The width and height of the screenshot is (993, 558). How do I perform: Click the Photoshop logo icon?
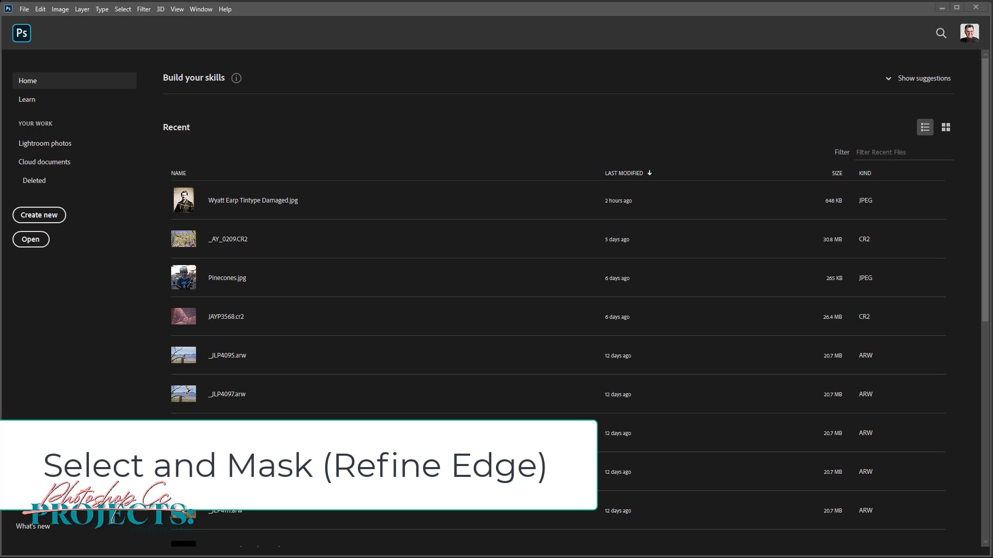tap(21, 33)
